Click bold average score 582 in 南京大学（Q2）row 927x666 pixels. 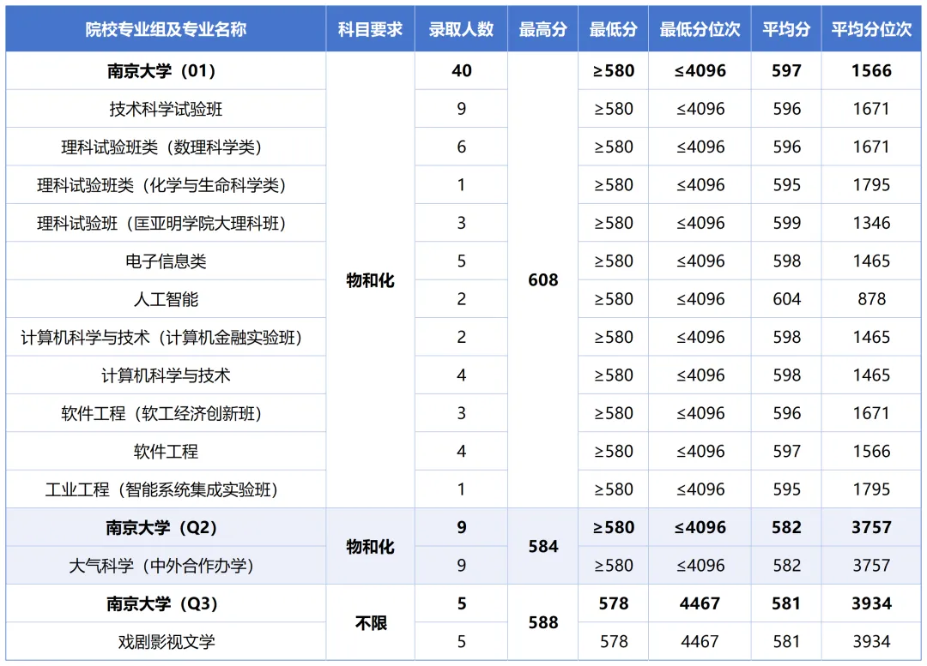click(786, 527)
